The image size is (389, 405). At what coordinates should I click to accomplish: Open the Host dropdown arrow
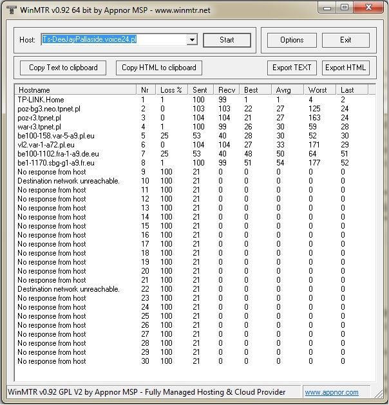(191, 40)
